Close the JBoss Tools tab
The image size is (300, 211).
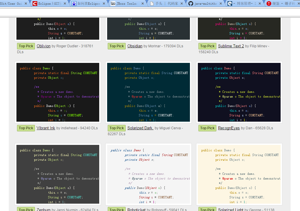[x=143, y=4]
